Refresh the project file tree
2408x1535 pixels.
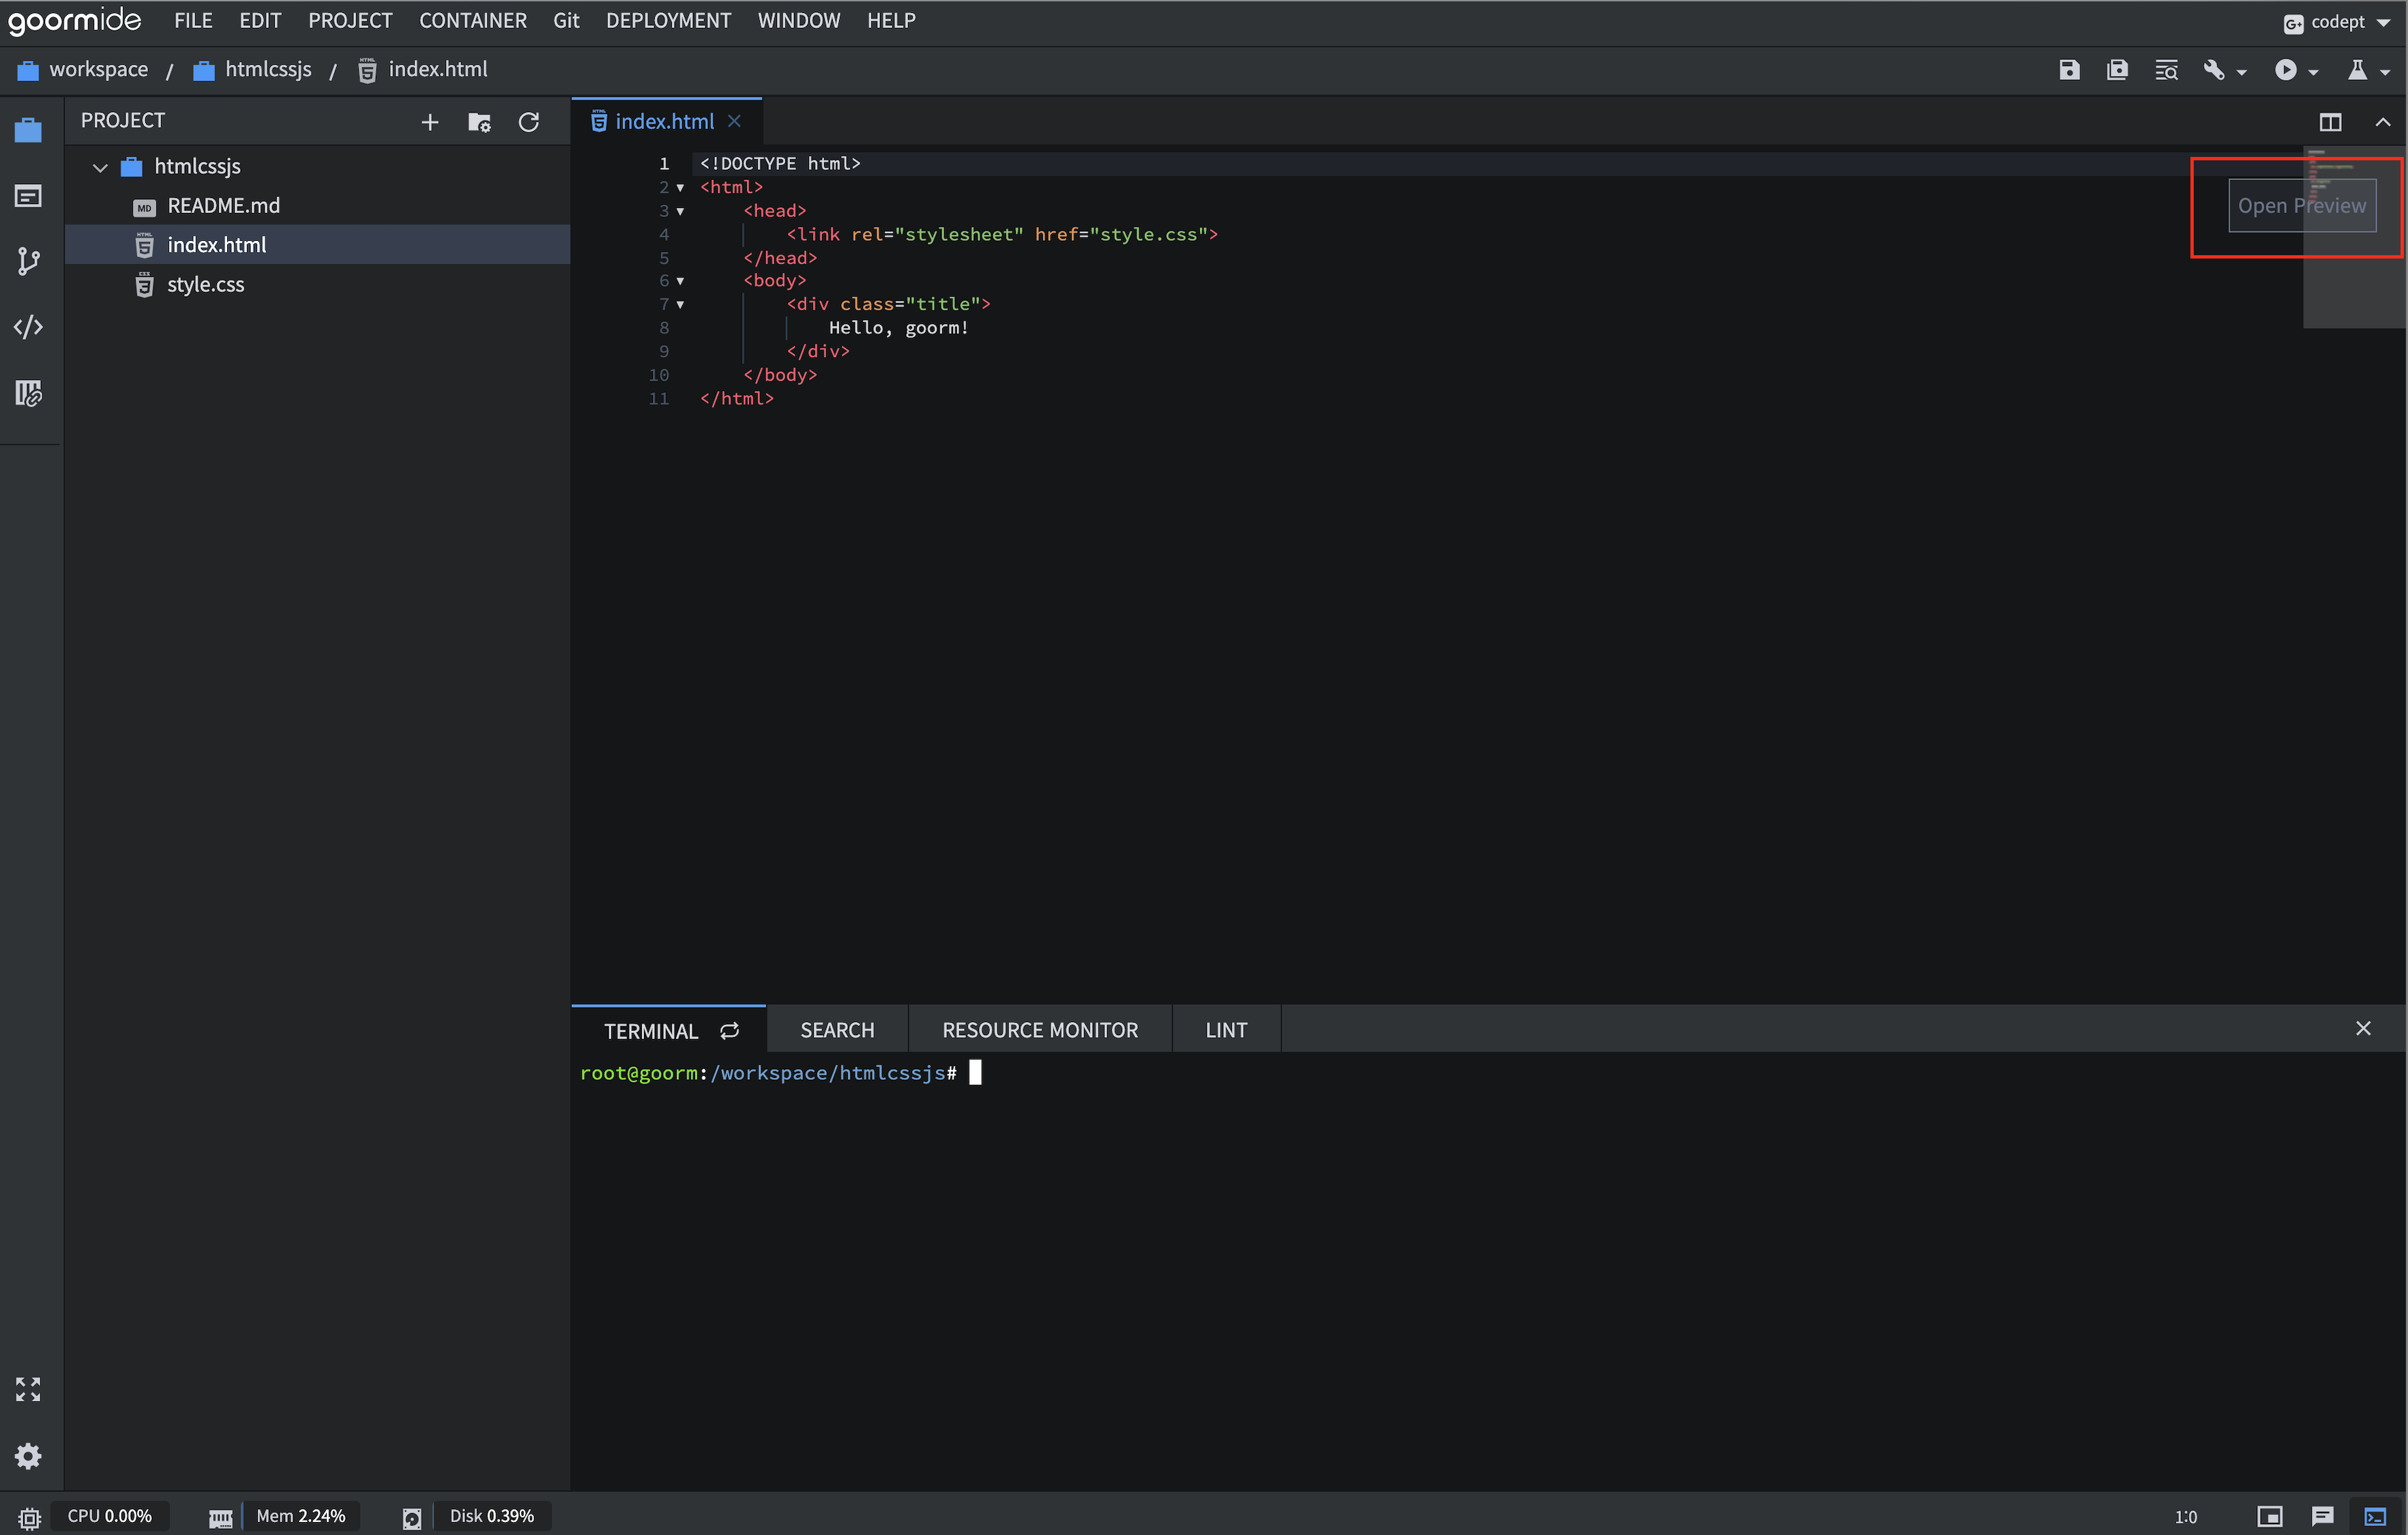[529, 121]
